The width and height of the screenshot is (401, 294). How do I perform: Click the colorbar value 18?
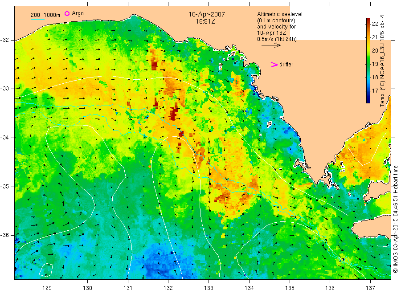pos(375,77)
